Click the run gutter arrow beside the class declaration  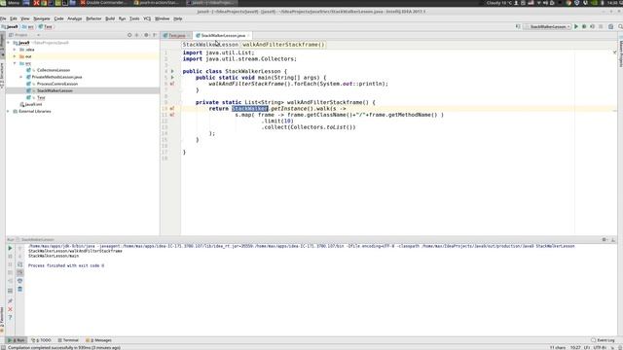tap(172, 71)
